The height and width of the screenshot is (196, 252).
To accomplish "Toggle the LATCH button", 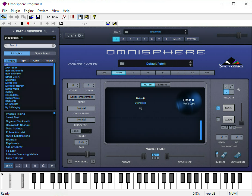I will pos(76,131).
